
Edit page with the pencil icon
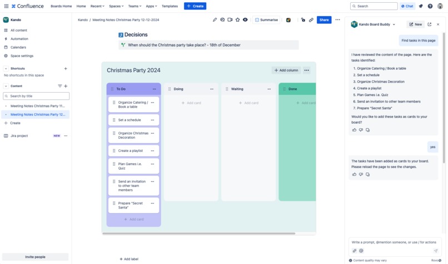tap(215, 19)
